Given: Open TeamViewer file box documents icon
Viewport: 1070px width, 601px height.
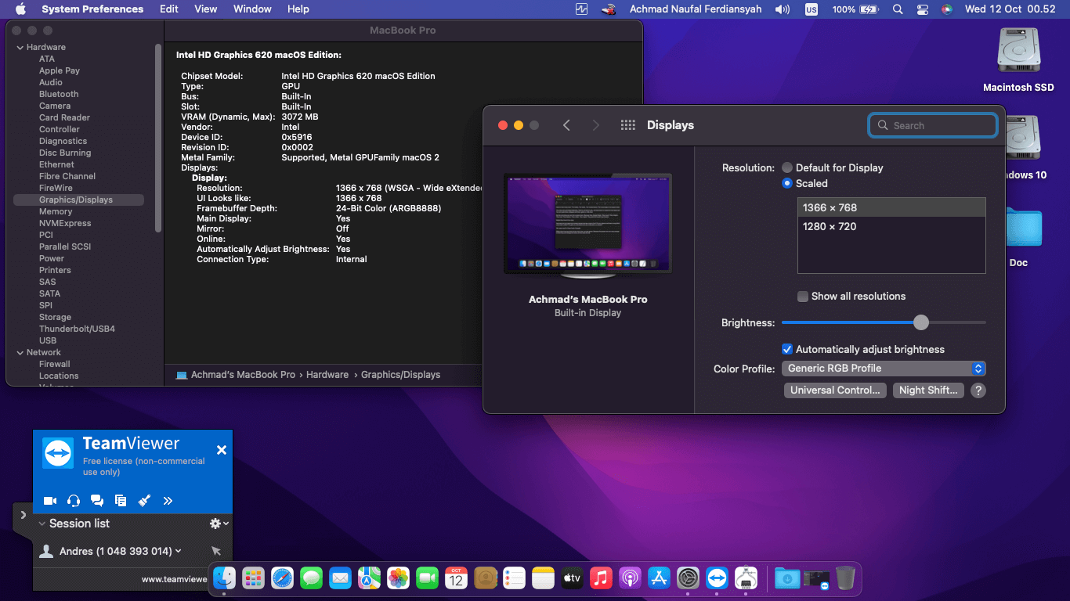Looking at the screenshot, I should tap(121, 501).
